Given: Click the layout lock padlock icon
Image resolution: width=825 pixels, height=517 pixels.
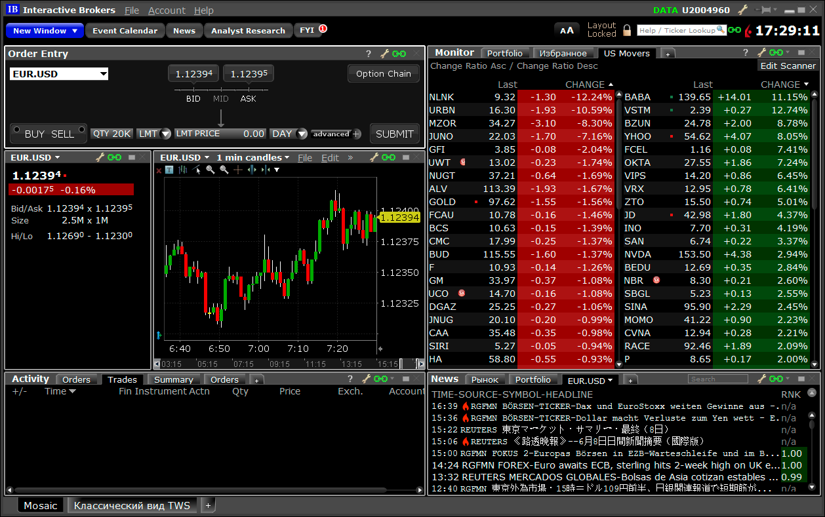Looking at the screenshot, I should 627,30.
